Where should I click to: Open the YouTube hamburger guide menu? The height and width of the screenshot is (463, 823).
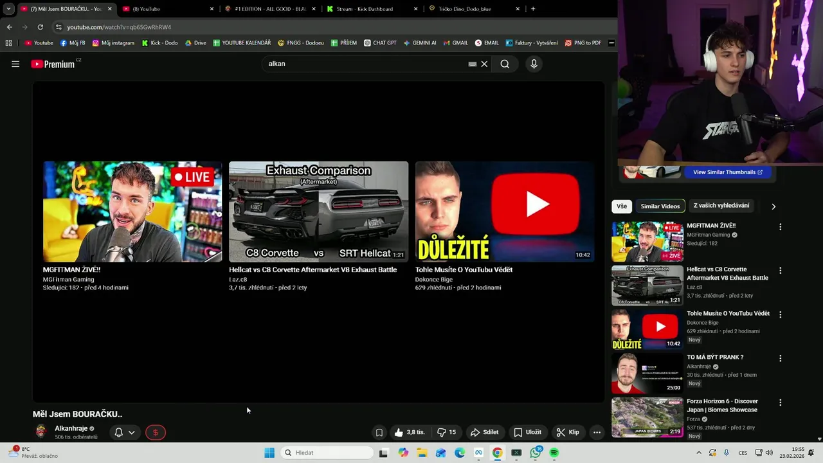[x=15, y=64]
